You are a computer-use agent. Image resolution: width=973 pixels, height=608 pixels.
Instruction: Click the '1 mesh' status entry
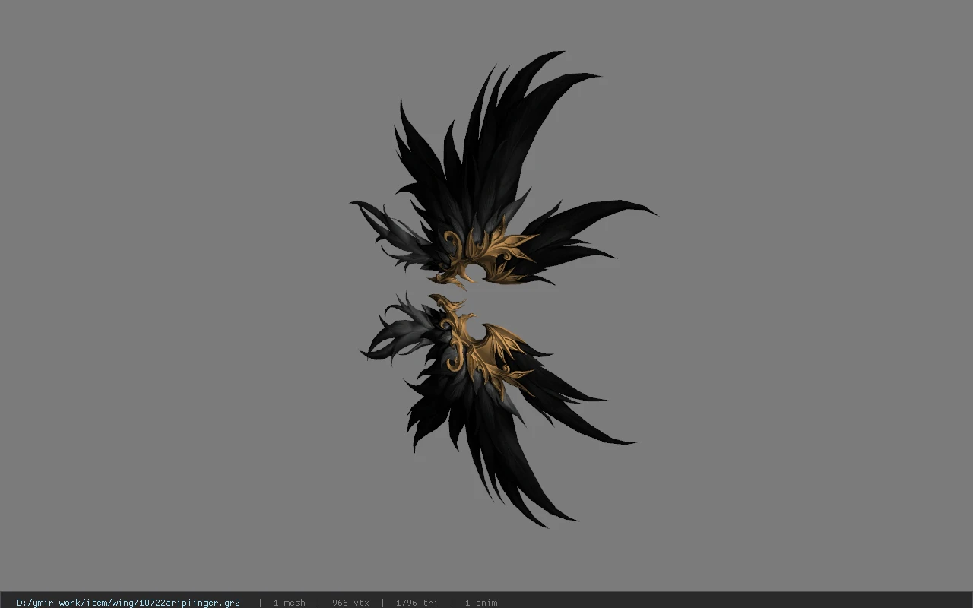(290, 603)
